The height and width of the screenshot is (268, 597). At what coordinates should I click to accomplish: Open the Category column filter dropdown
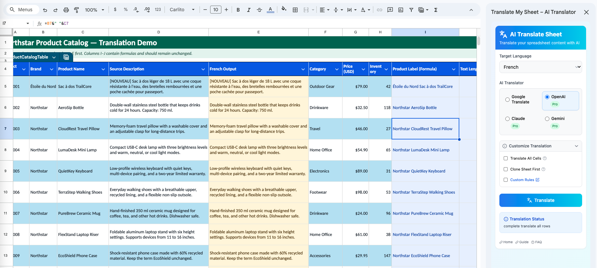[337, 69]
